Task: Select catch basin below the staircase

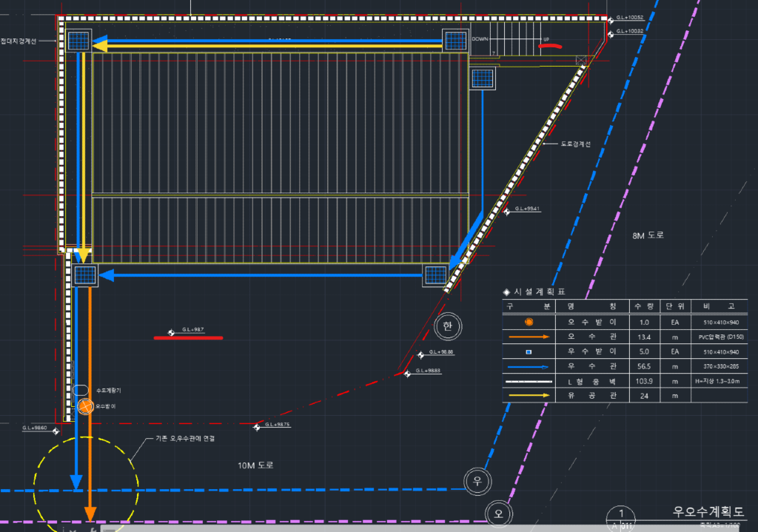Action: (483, 78)
